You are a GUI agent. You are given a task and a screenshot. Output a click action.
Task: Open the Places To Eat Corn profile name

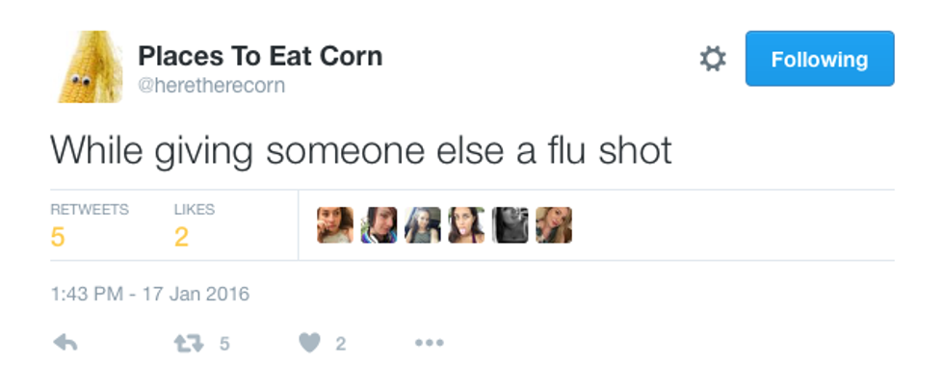coord(260,56)
